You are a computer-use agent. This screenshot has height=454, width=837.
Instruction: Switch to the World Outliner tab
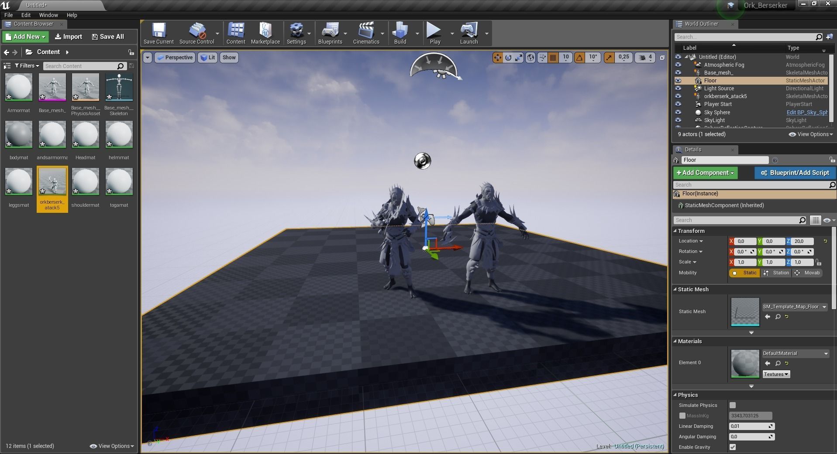click(702, 24)
